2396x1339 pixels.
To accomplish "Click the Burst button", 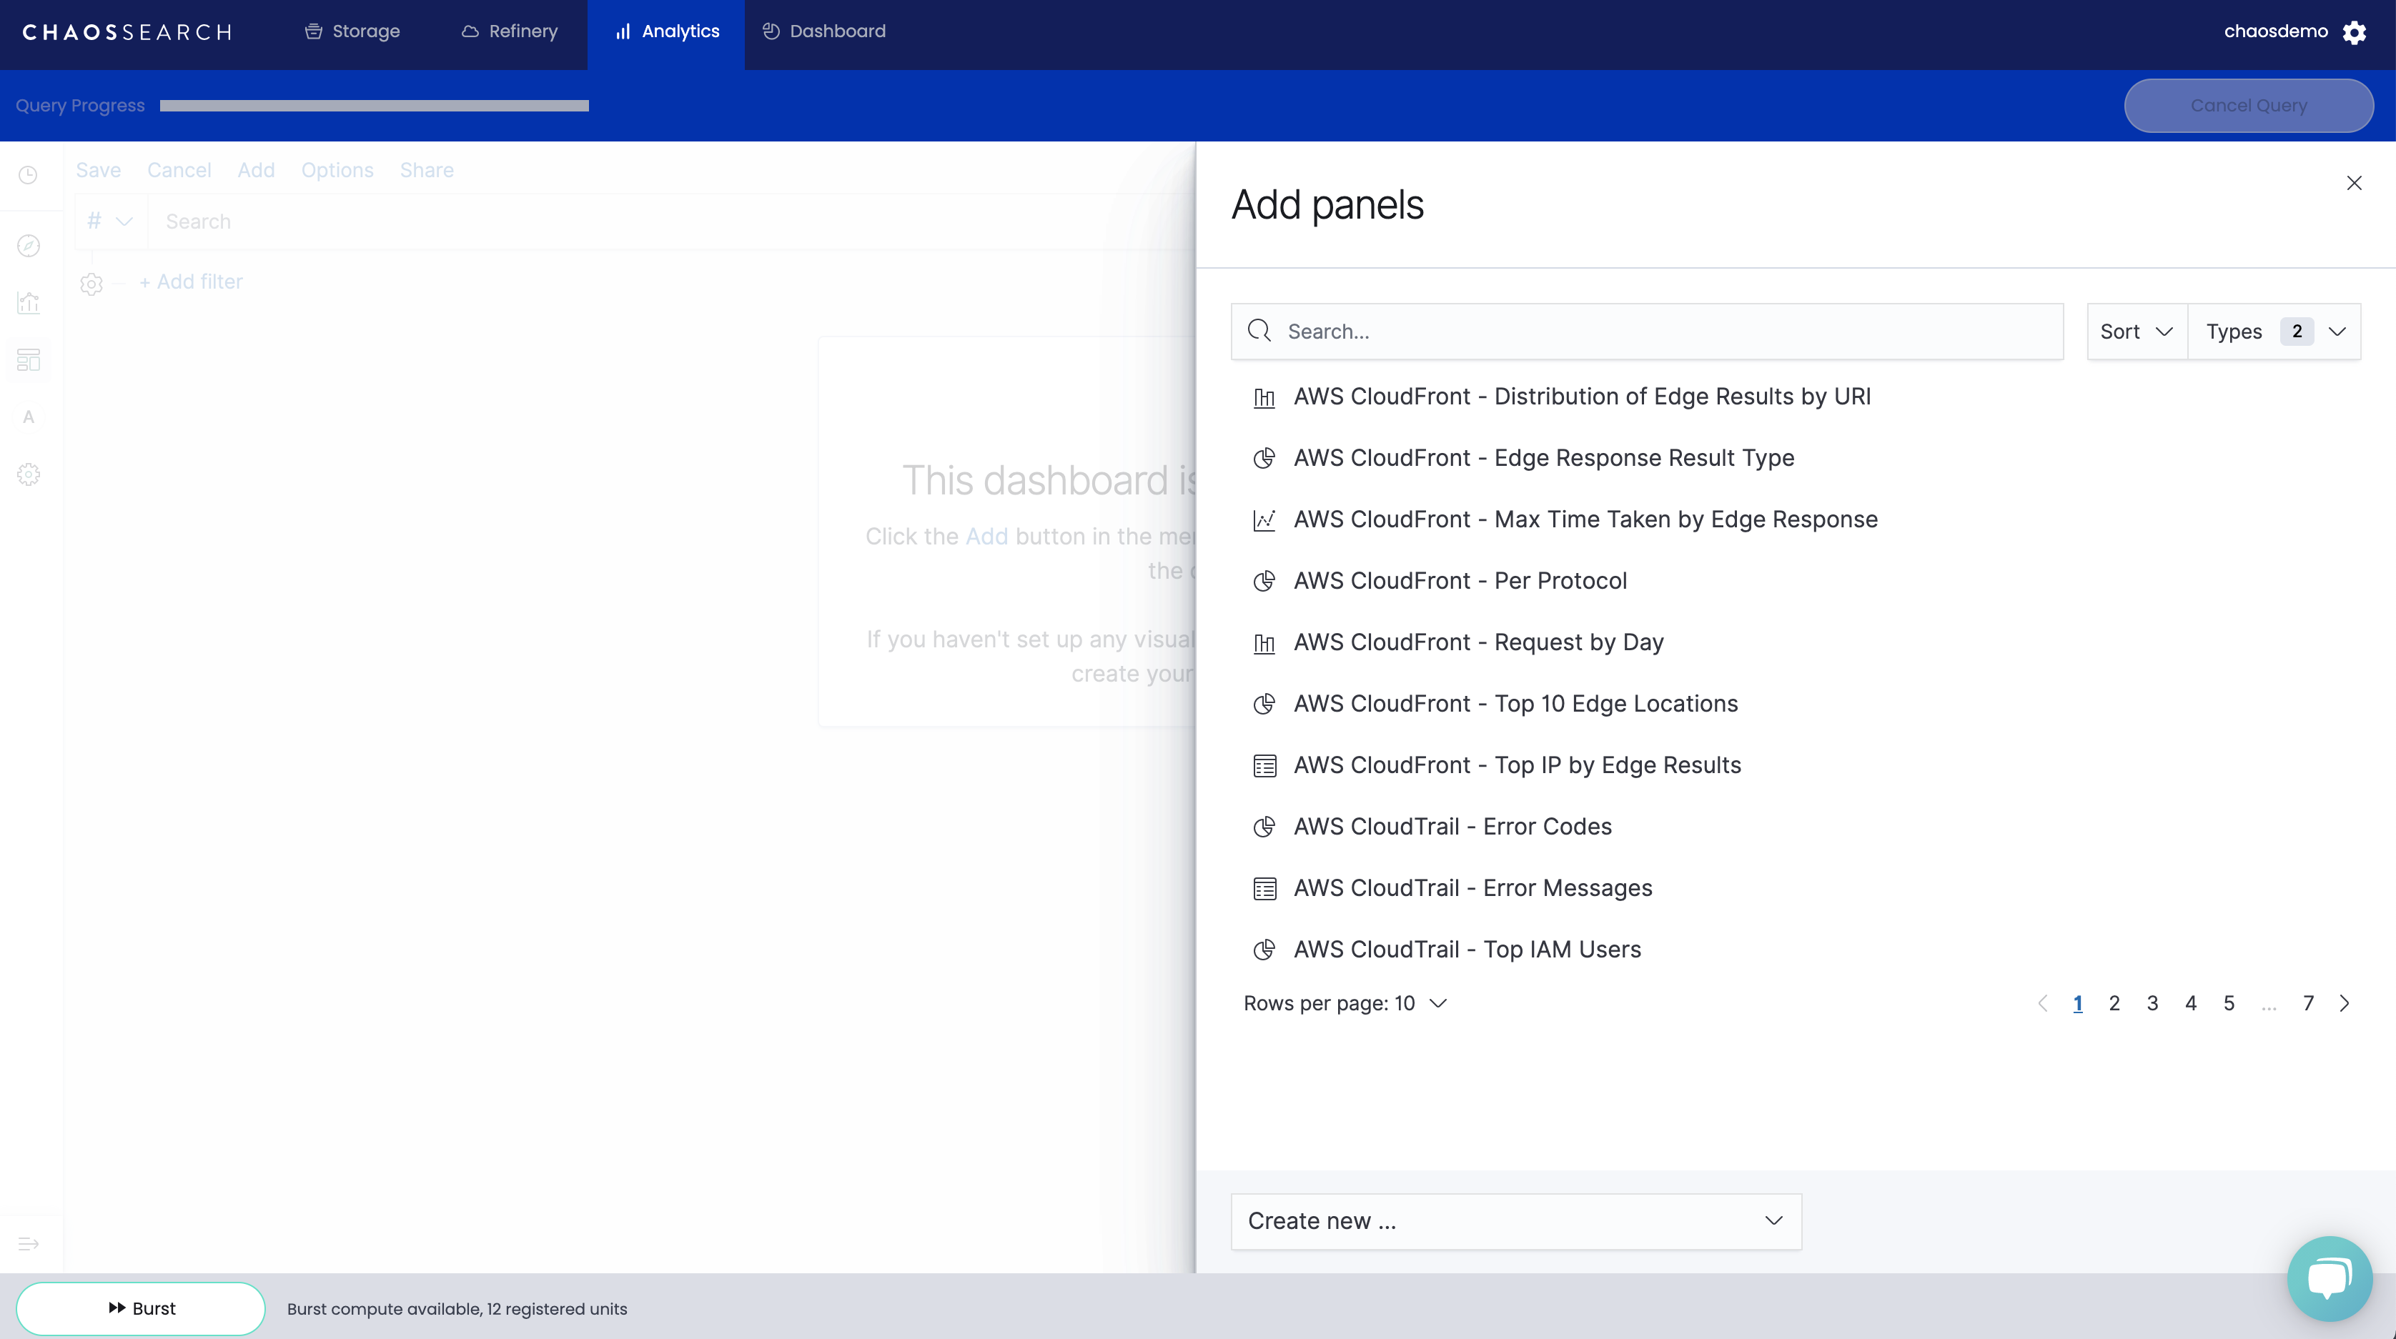I will pyautogui.click(x=140, y=1308).
